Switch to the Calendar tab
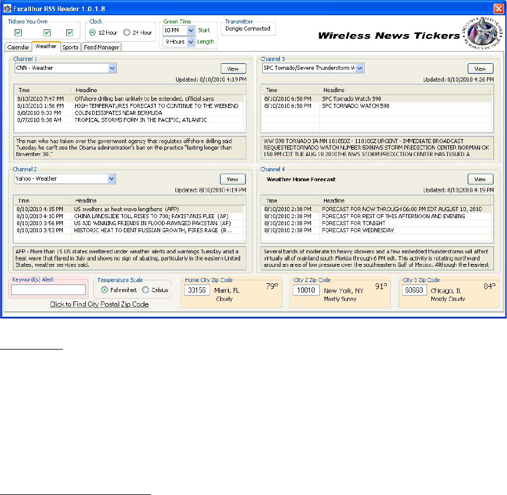The height and width of the screenshot is (495, 507). point(18,47)
